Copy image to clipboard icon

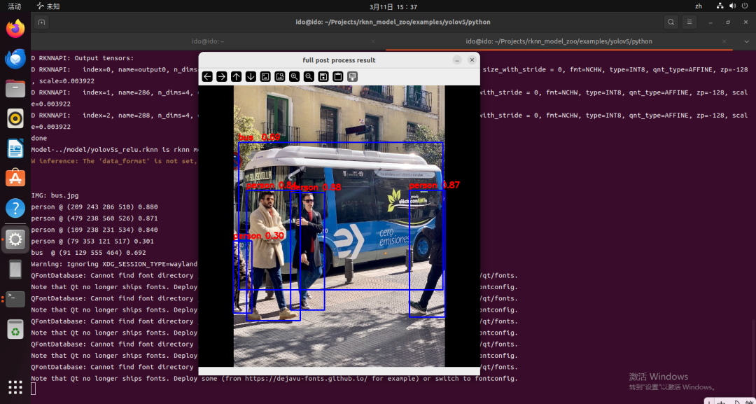pyautogui.click(x=338, y=76)
